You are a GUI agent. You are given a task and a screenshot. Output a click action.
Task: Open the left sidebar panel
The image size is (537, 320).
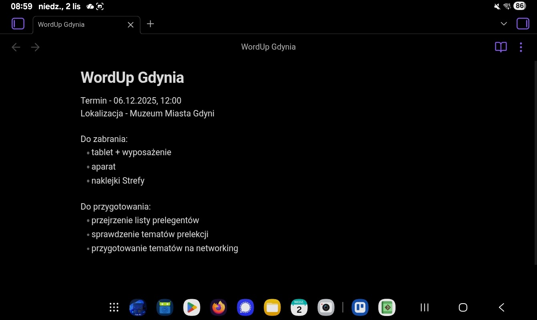[18, 24]
